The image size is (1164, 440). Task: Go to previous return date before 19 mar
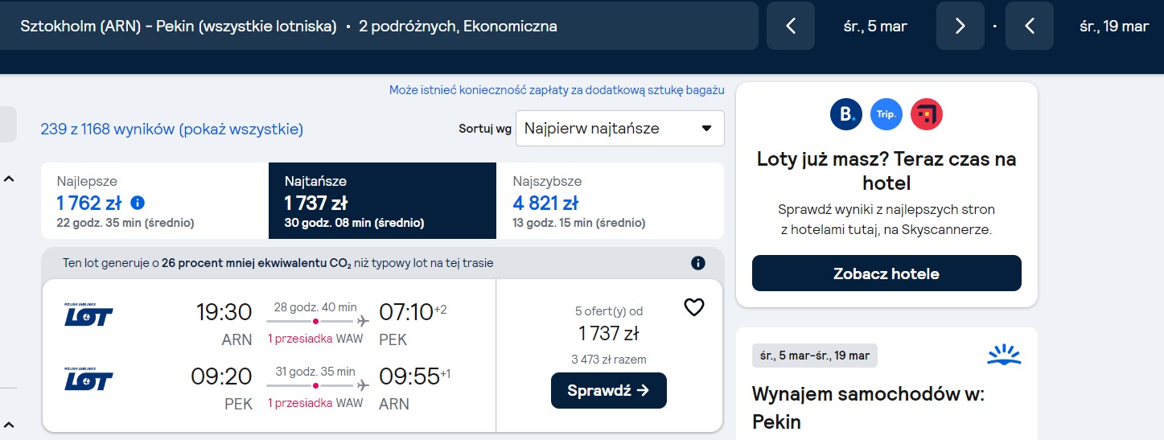click(x=1030, y=26)
